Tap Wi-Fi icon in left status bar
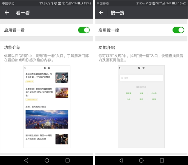Screen dimensions: 188x165 [x=63, y=3]
